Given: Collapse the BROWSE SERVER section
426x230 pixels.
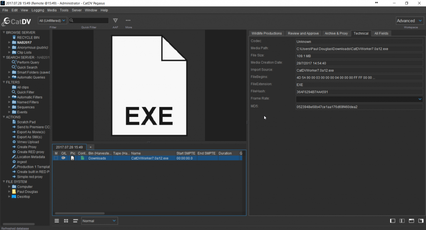Looking at the screenshot, I should [4, 32].
